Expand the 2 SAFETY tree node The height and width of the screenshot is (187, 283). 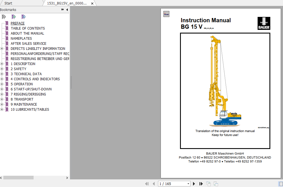click(x=2, y=69)
